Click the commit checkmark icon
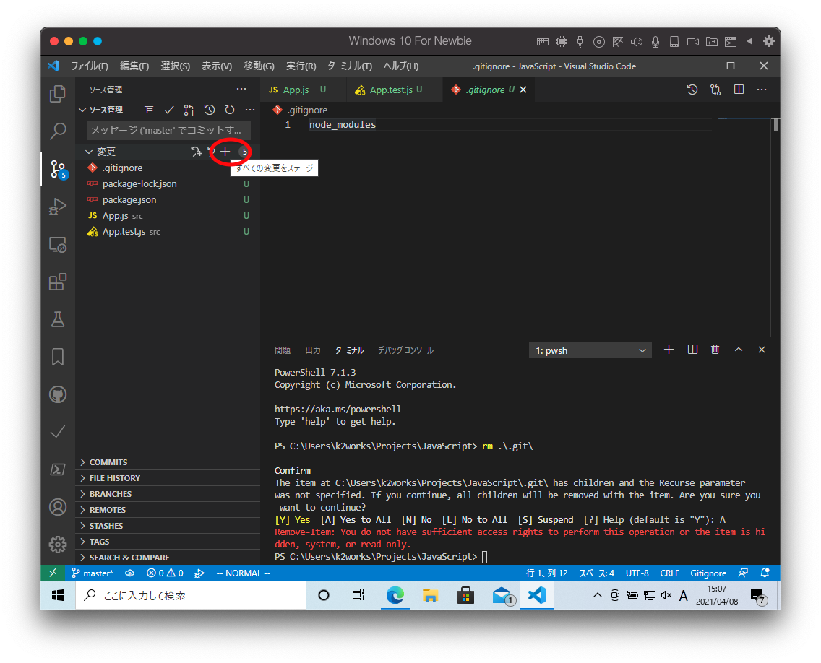The width and height of the screenshot is (821, 663). click(168, 110)
